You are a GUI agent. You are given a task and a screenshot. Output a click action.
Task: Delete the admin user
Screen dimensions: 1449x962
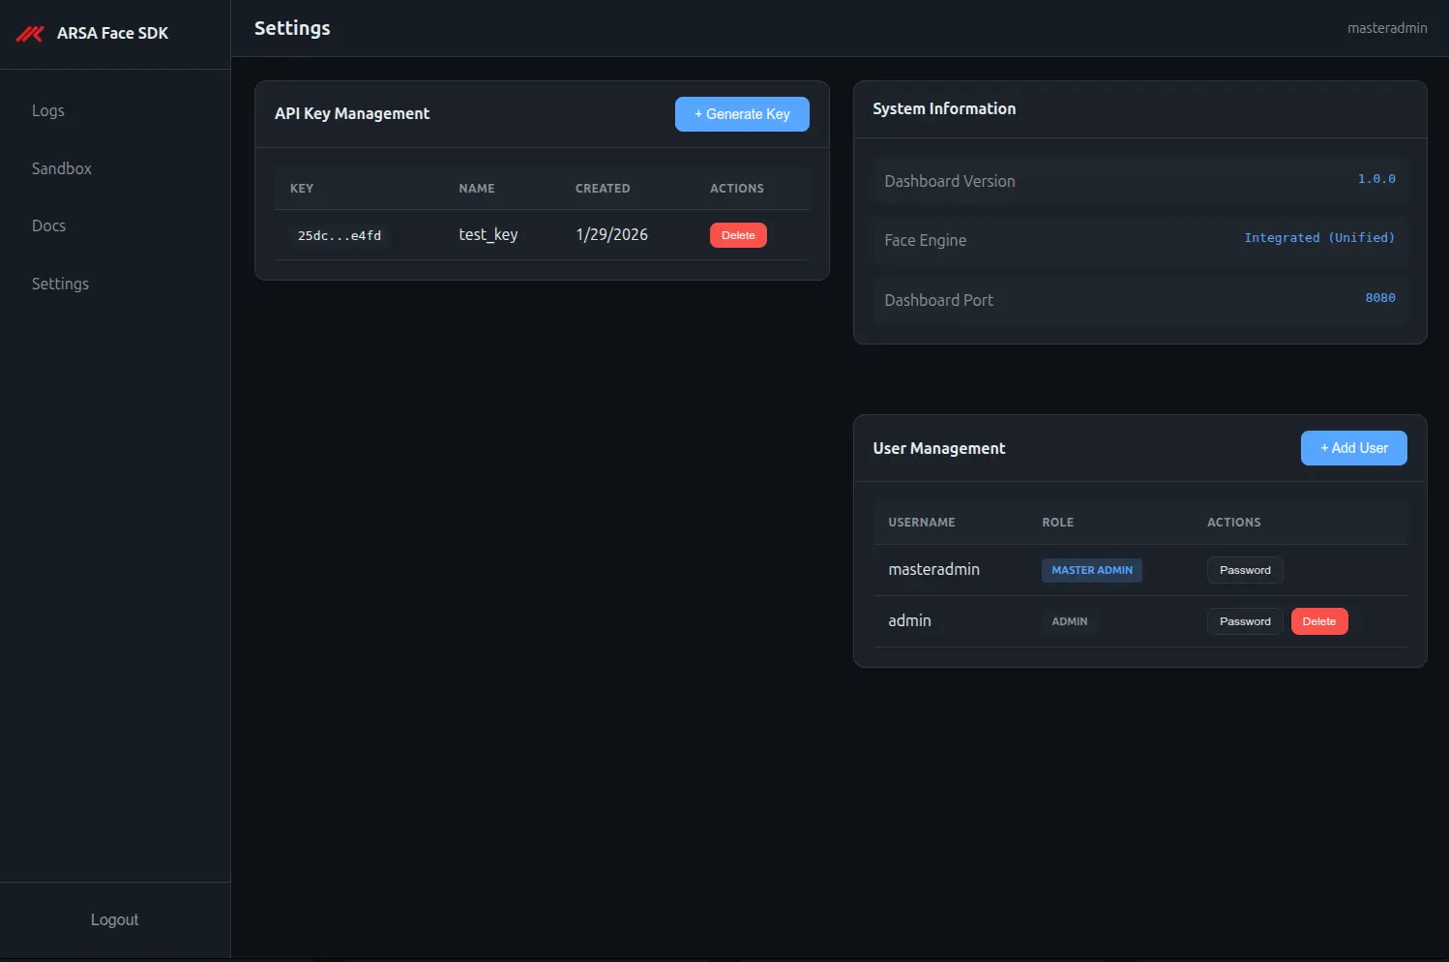pos(1319,620)
